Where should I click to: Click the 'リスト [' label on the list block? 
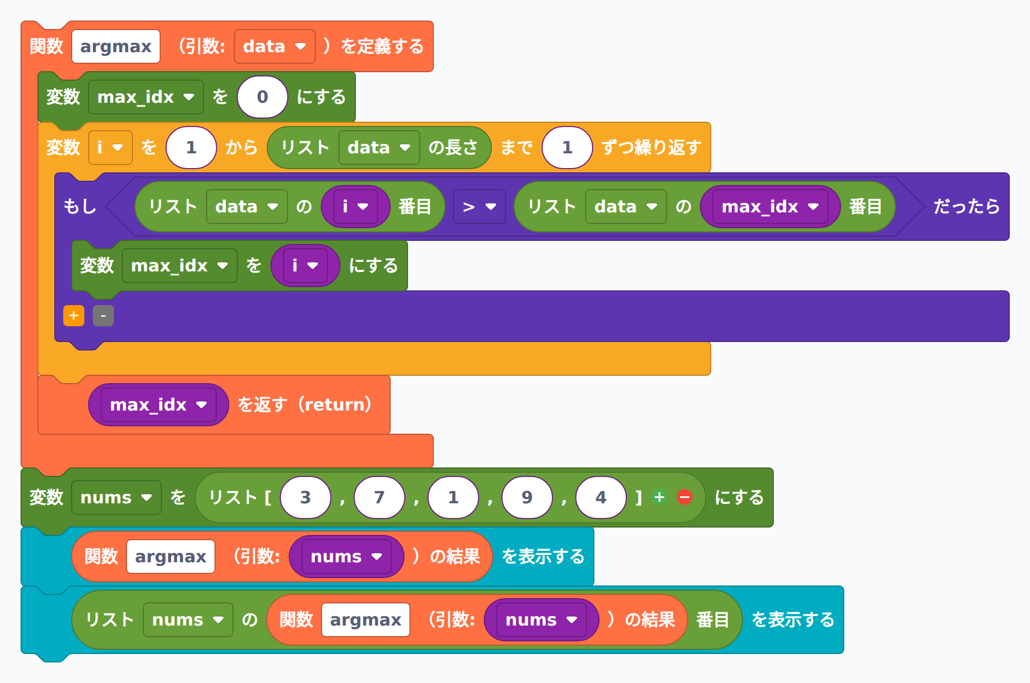pos(240,497)
